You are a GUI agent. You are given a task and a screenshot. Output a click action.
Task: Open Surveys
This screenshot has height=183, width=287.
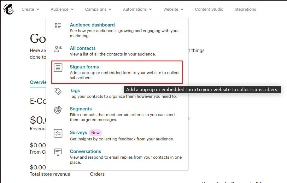(x=78, y=133)
